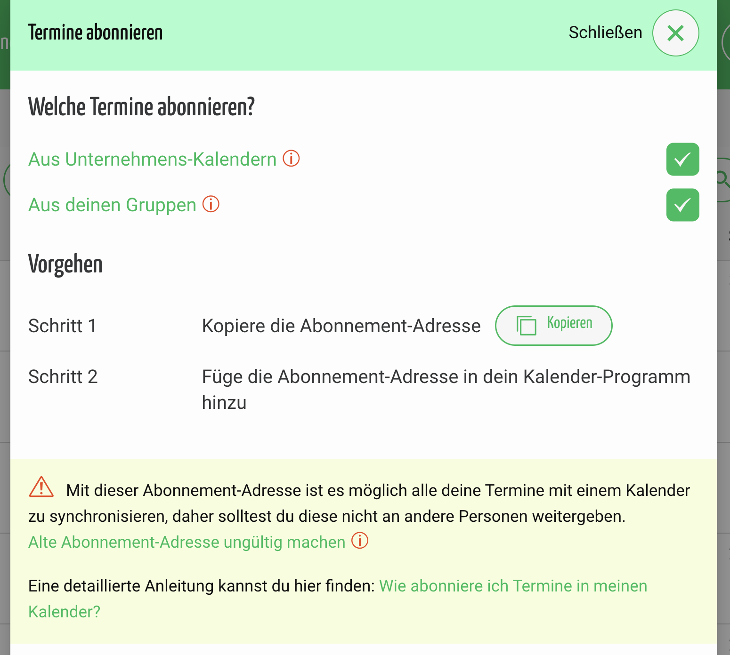Open info icon beside Aus Unternehmens-Kalendern
The width and height of the screenshot is (730, 655).
coord(291,159)
